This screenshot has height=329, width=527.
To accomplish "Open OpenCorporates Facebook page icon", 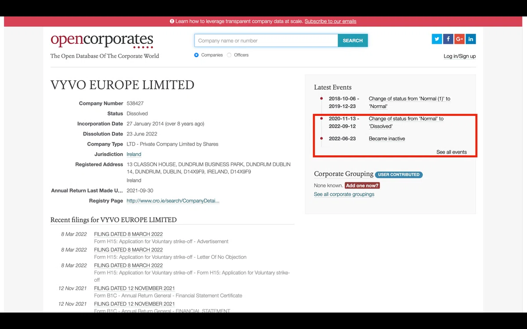I will (x=448, y=39).
